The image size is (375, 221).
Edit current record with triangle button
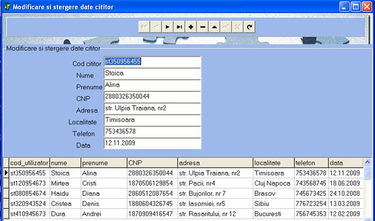[x=215, y=27]
